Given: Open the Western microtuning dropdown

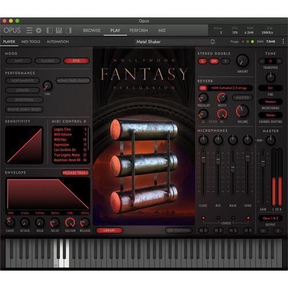Looking at the screenshot, I should coord(270,101).
